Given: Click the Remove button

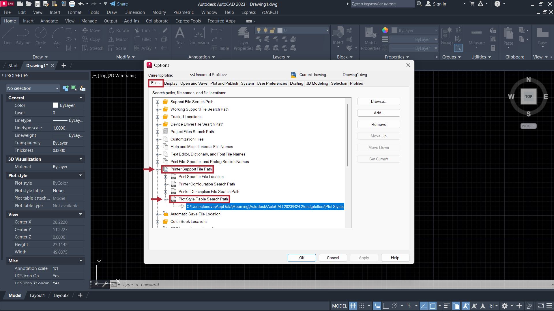Looking at the screenshot, I should click(x=379, y=124).
